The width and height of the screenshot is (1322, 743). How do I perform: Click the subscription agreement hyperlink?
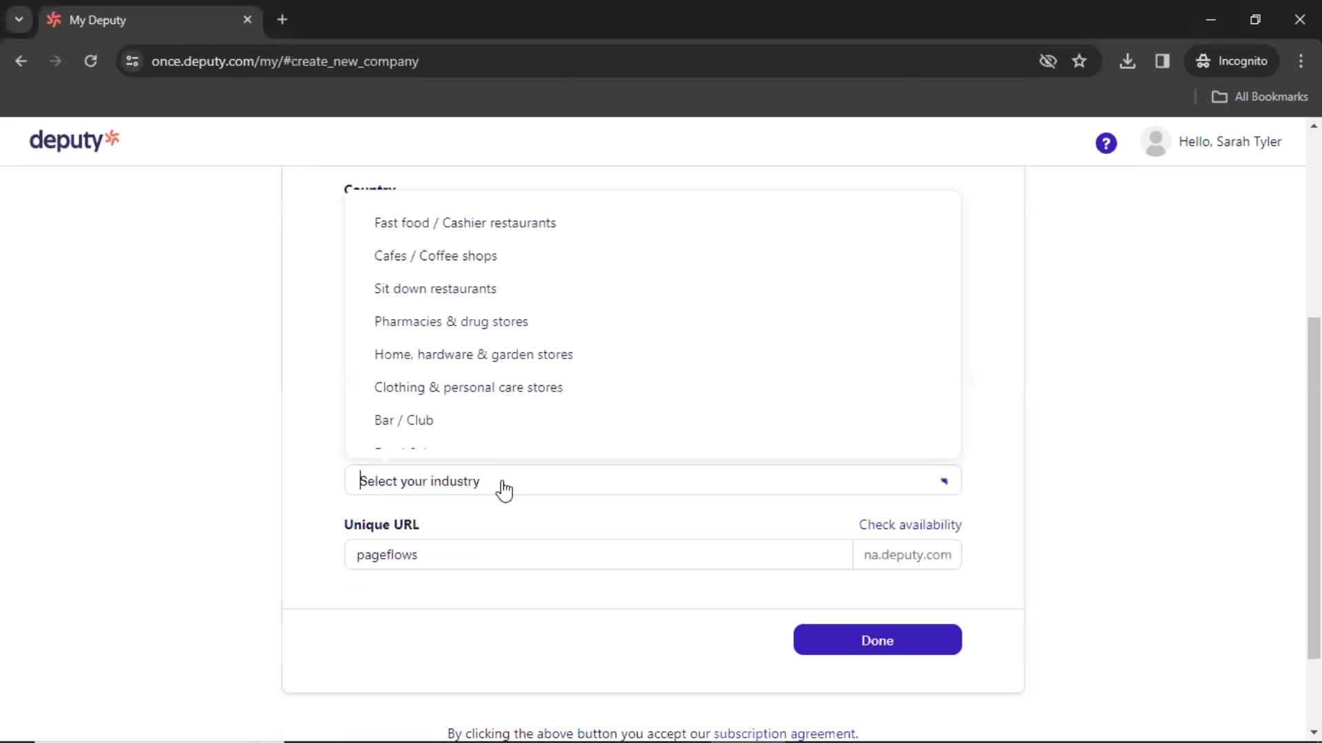click(x=784, y=733)
